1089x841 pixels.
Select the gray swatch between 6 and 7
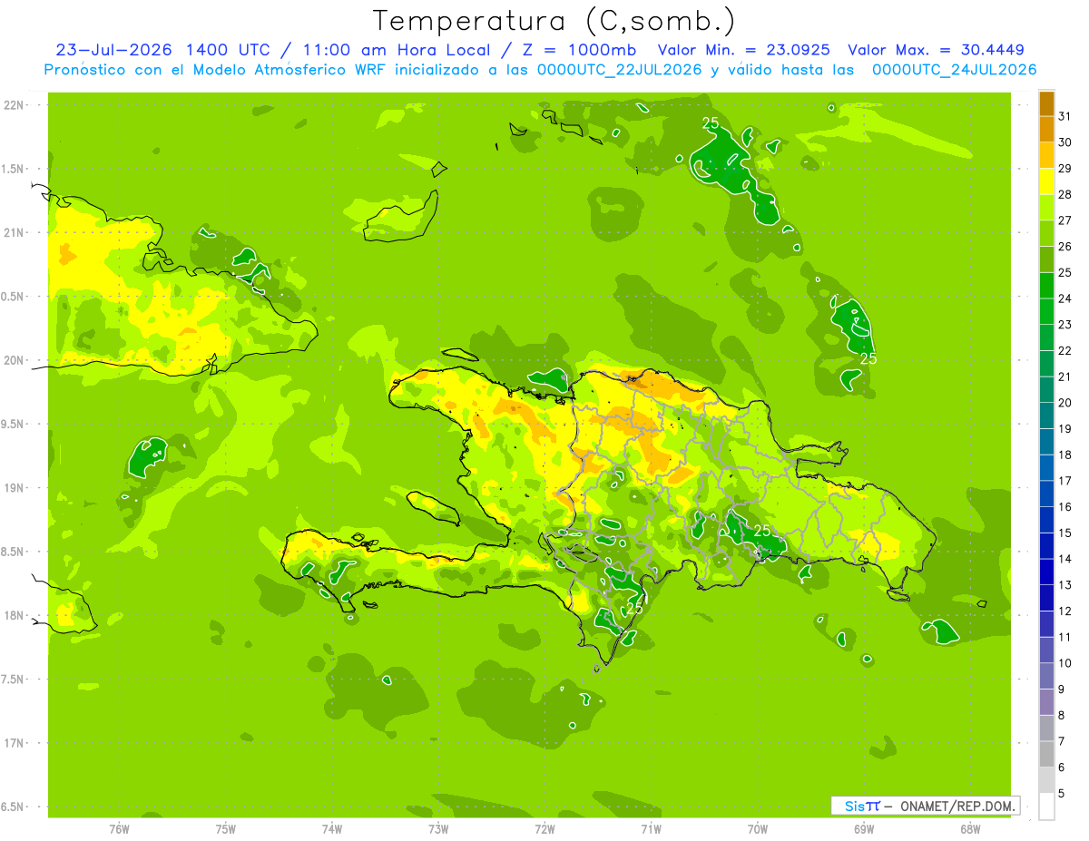pyautogui.click(x=1046, y=754)
